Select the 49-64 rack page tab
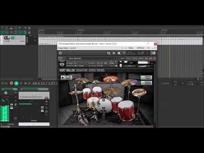Image resolution: width=204 pixels, height=153 pixels. 141,58
